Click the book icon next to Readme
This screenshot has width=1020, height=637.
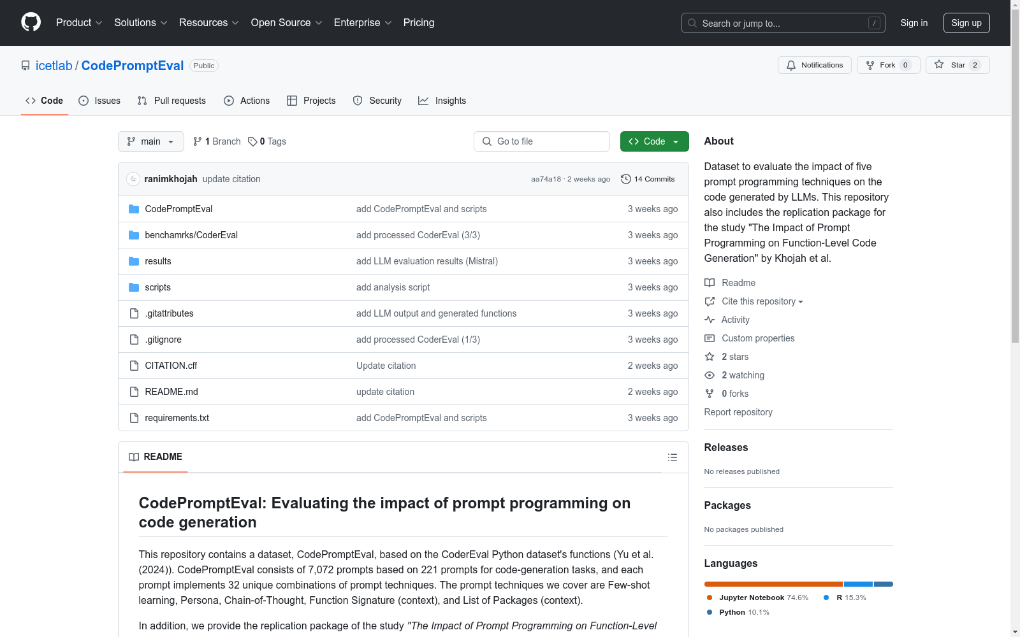point(710,283)
